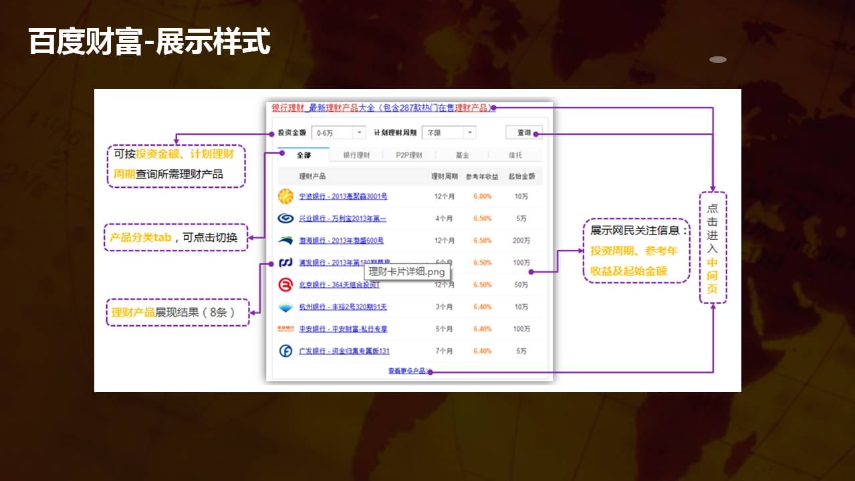855x481 pixels.
Task: Click the 起始金额 column header
Action: tap(521, 176)
